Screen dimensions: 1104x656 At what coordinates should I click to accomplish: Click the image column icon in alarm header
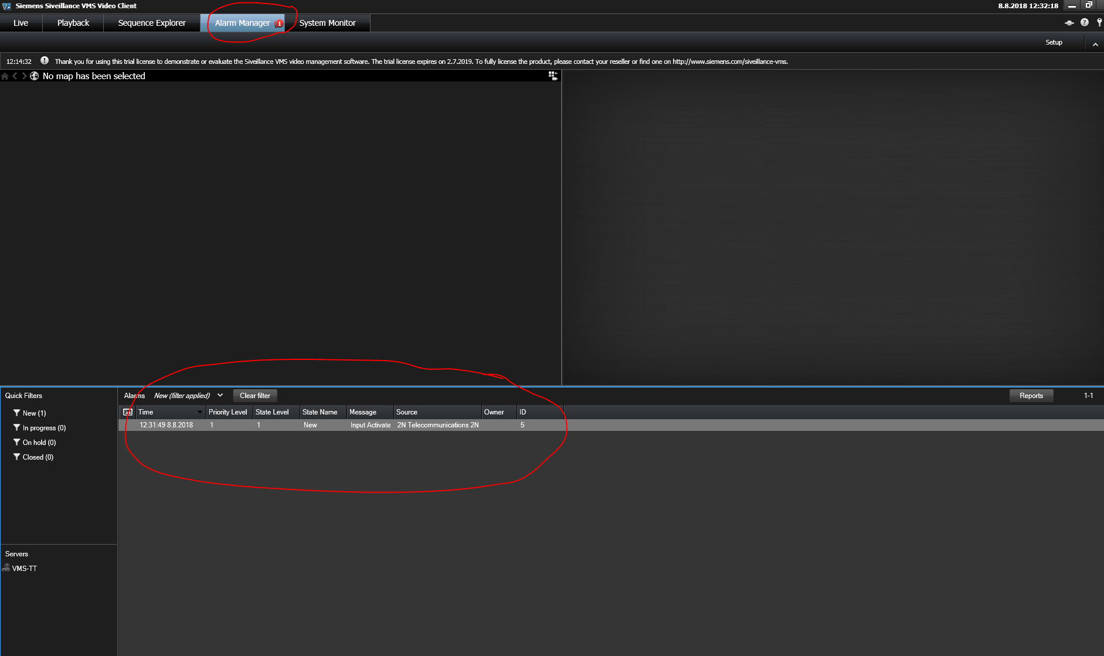[x=128, y=412]
